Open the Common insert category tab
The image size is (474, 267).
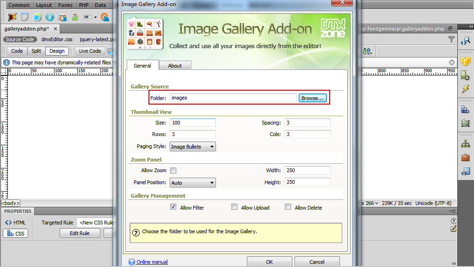coord(19,5)
